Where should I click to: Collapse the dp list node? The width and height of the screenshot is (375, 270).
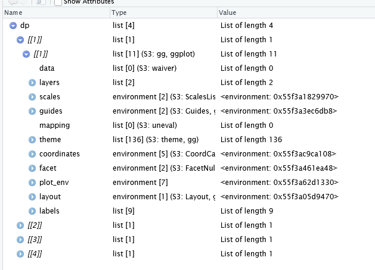13,26
